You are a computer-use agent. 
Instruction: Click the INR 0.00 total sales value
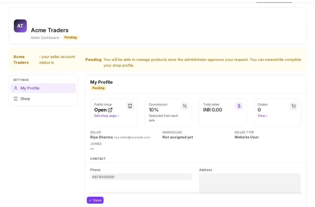pyautogui.click(x=213, y=110)
